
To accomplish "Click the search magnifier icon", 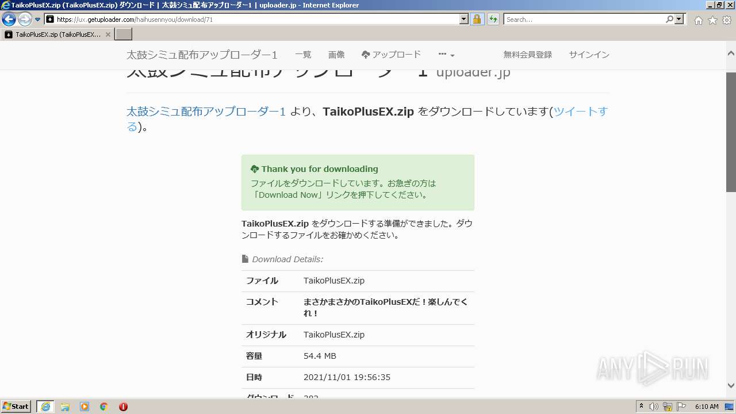I will [669, 20].
